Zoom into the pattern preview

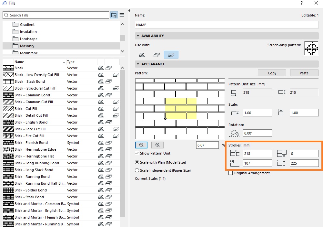click(157, 145)
